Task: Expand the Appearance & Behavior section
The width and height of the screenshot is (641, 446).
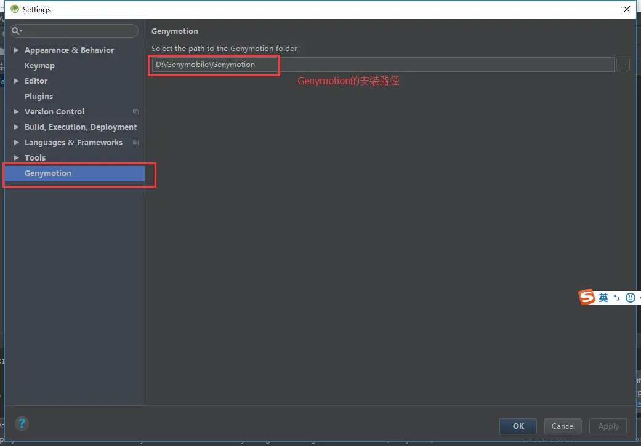Action: point(17,50)
